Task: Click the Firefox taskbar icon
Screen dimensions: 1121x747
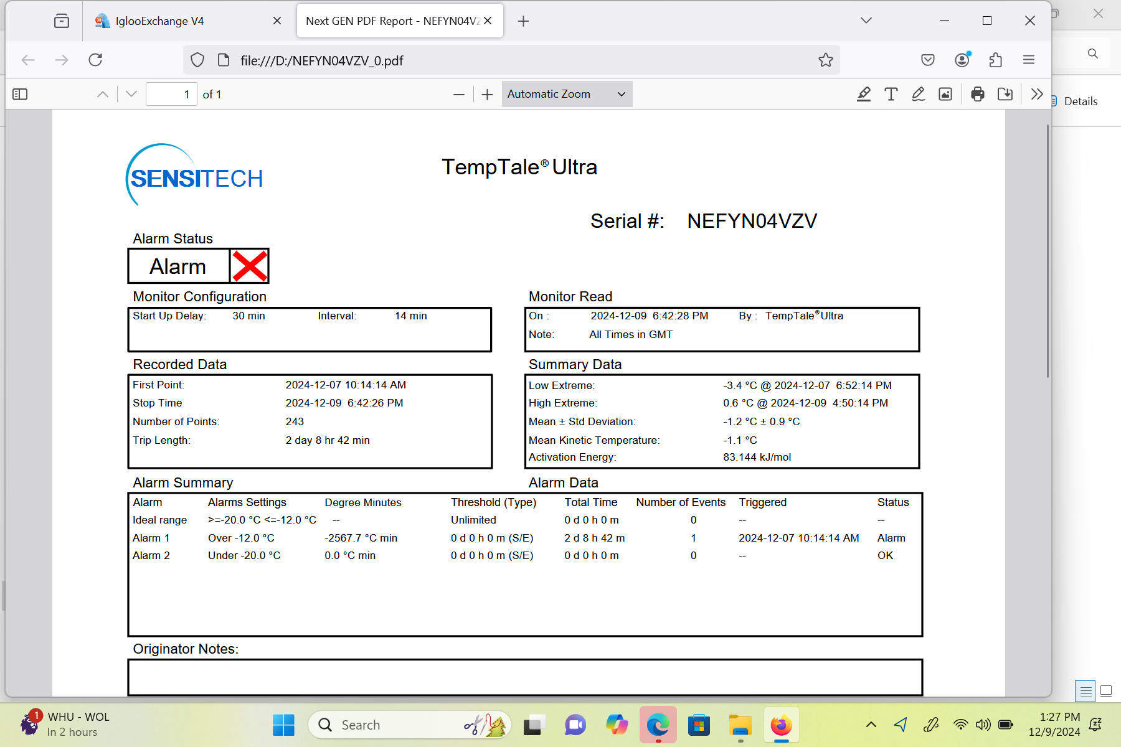Action: (x=781, y=725)
